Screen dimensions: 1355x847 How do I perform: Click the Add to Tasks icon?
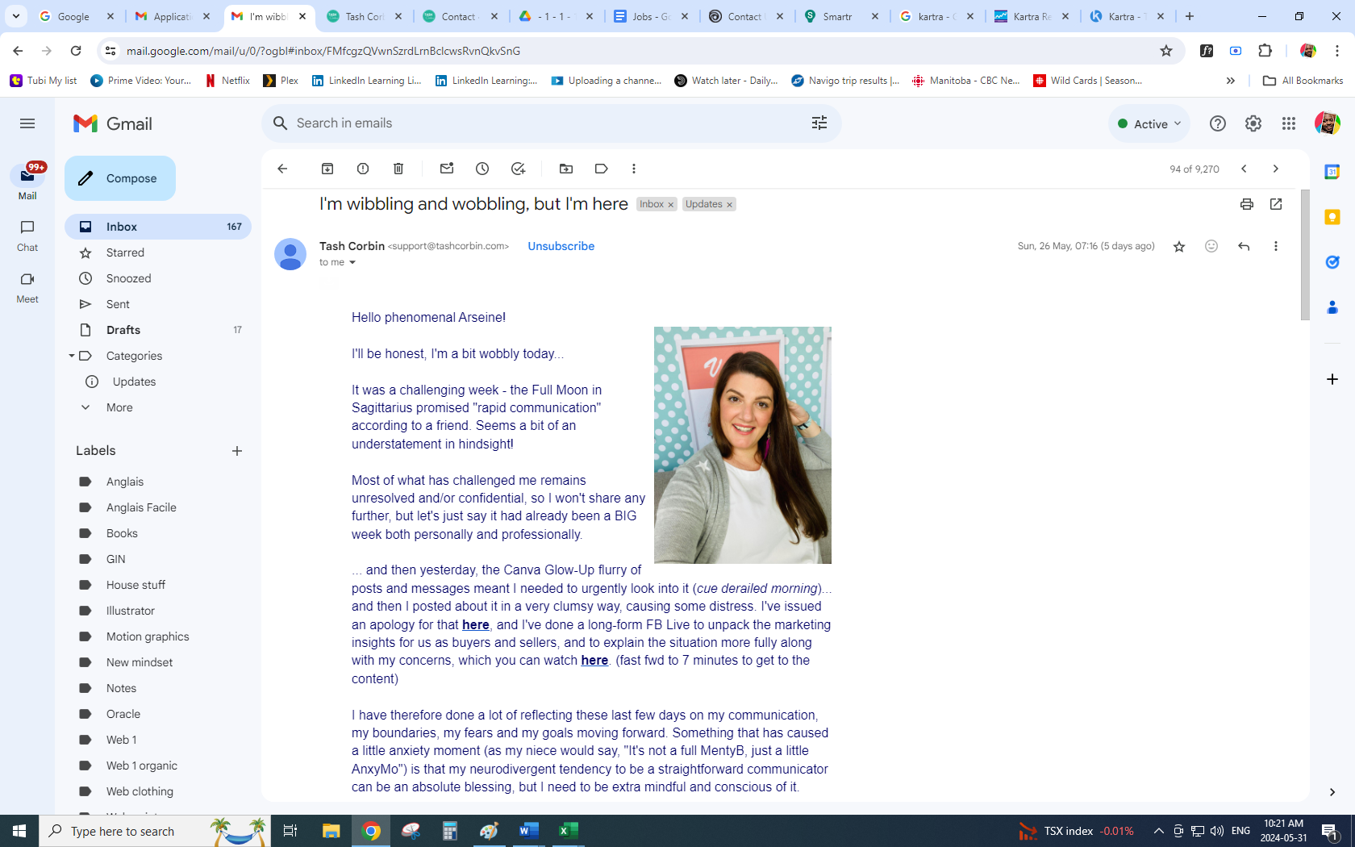(518, 169)
